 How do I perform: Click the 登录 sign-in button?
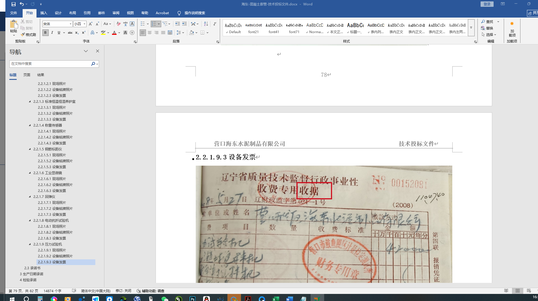pos(487,4)
